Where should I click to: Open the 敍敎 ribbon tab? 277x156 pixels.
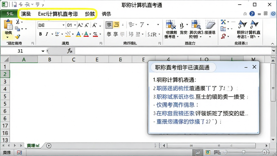pos(90,14)
